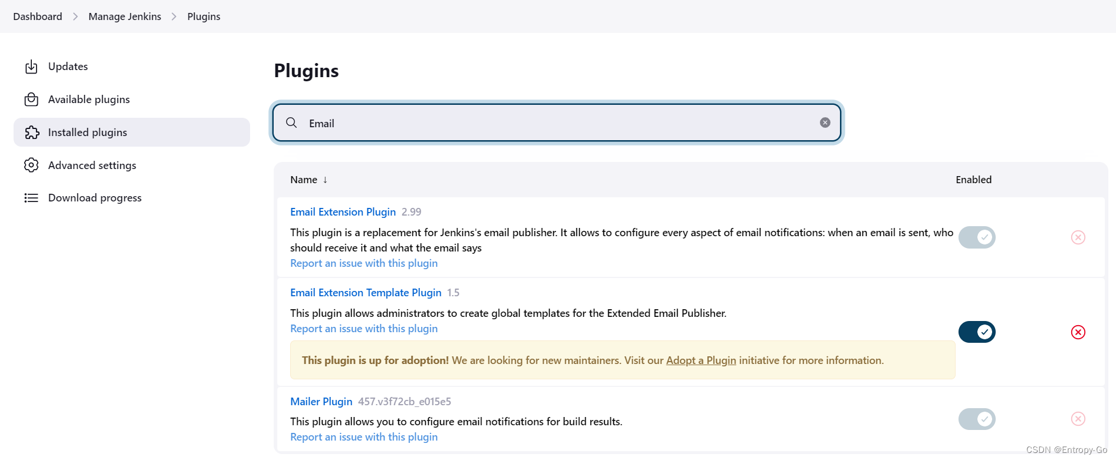Disable Email Extension Template Plugin switch

click(977, 332)
